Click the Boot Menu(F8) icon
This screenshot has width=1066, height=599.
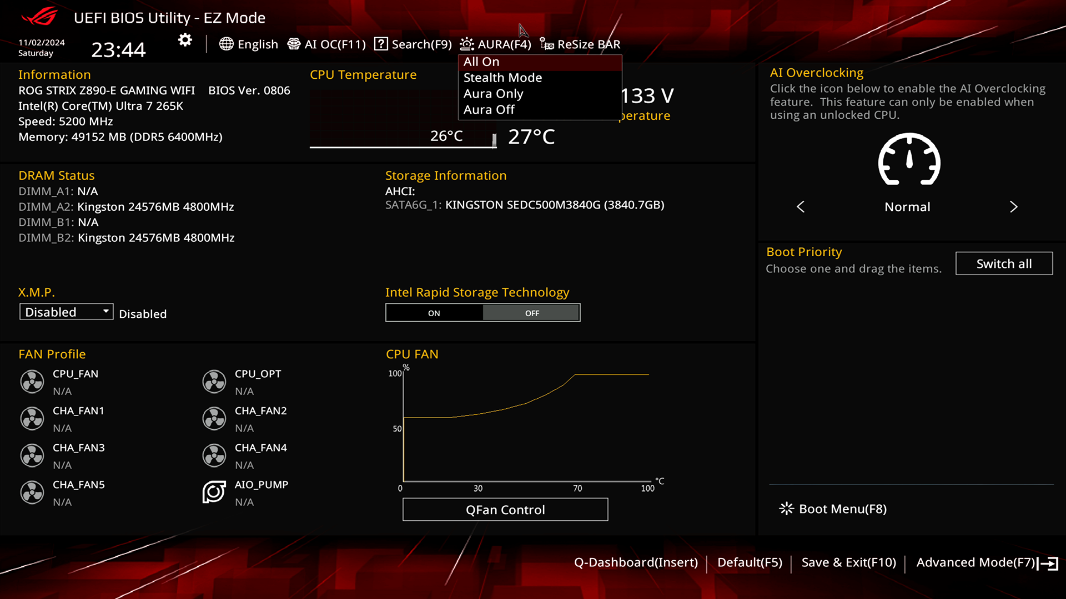[x=786, y=509]
